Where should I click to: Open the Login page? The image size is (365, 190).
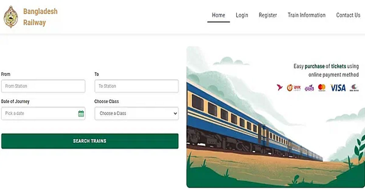click(242, 15)
